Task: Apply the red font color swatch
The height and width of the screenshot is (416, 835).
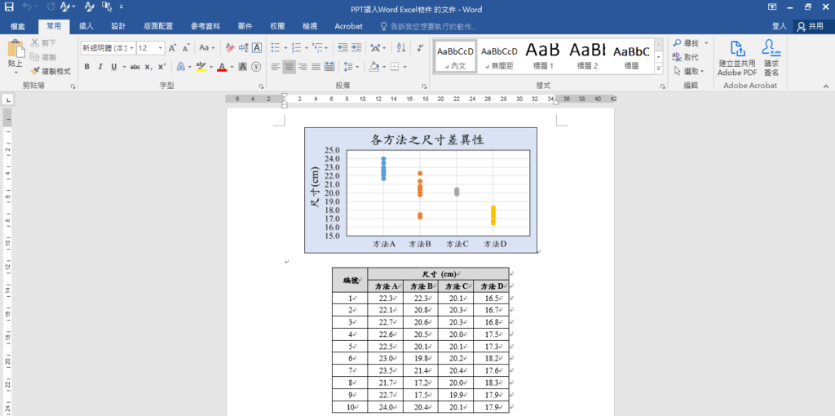Action: click(222, 67)
